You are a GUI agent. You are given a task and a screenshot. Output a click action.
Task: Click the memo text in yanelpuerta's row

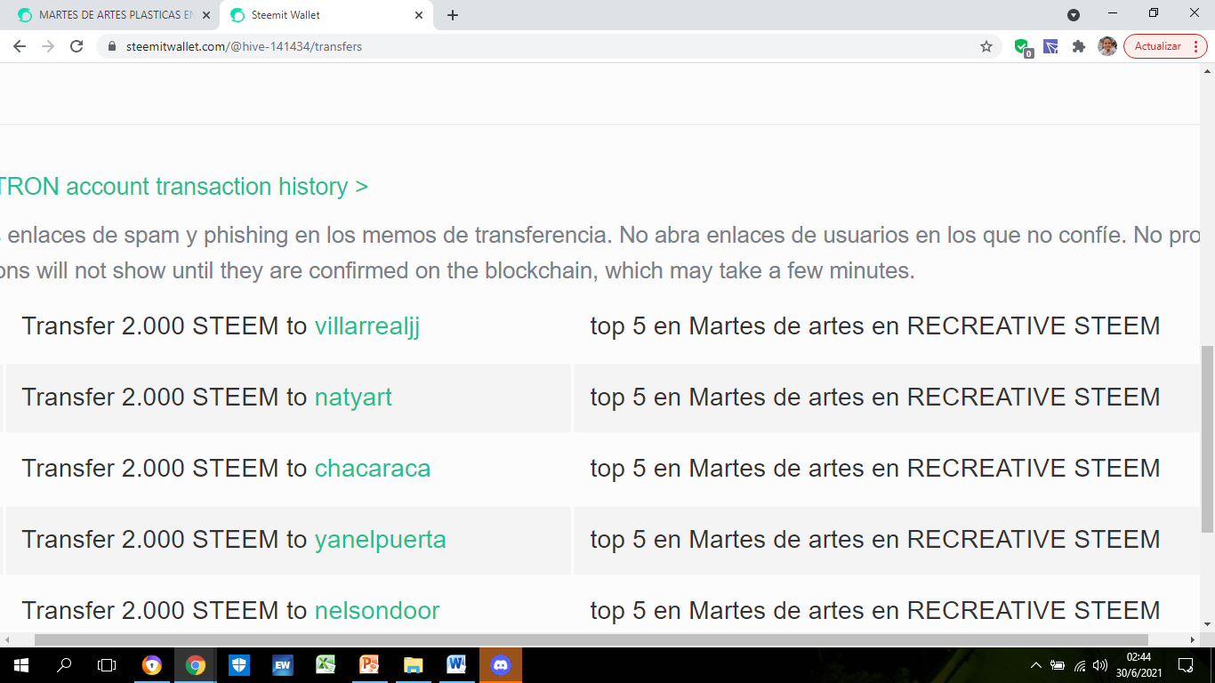pos(875,540)
